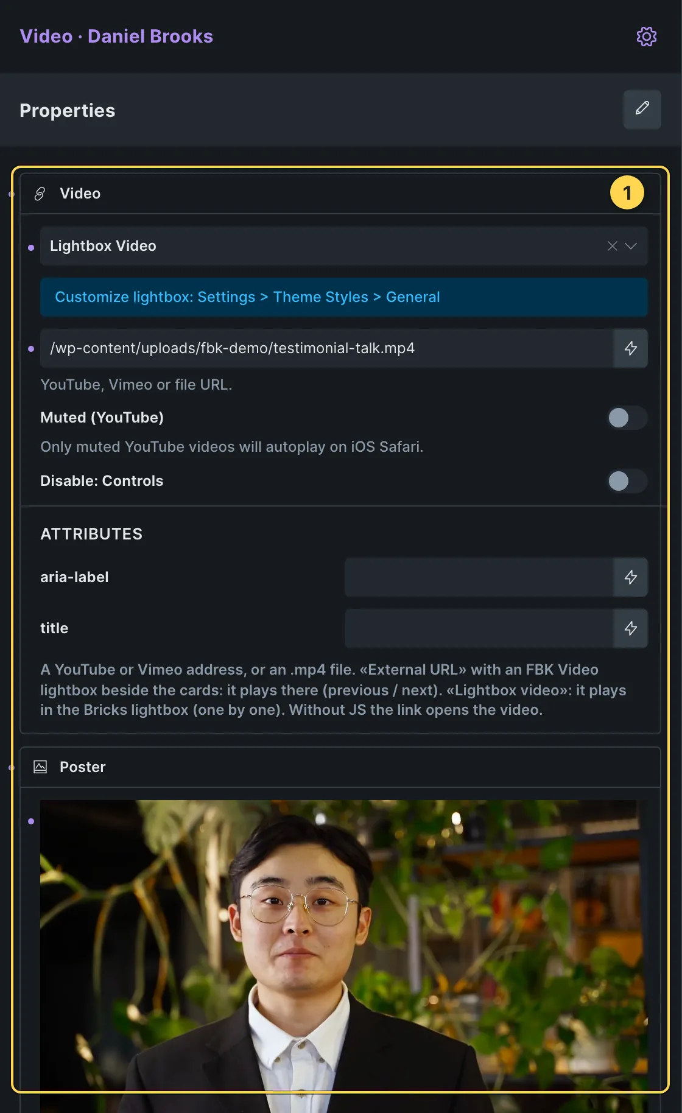Click the Disable: Controls label
The width and height of the screenshot is (682, 1113).
tap(102, 481)
